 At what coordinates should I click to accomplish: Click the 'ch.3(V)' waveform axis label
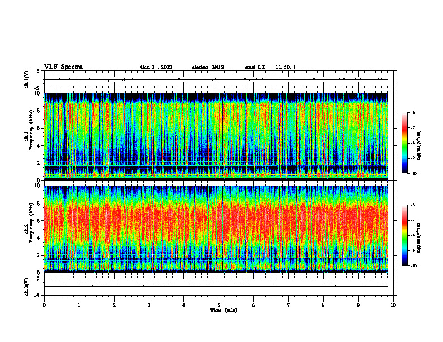click(x=26, y=287)
